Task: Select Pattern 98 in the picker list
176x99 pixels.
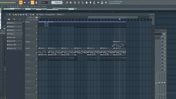Action: (14, 37)
